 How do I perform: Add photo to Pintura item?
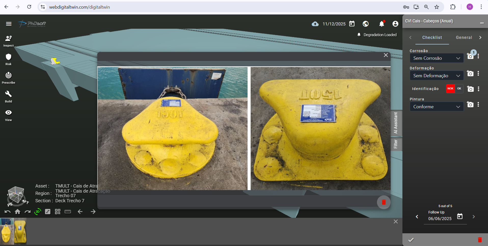[x=470, y=104]
